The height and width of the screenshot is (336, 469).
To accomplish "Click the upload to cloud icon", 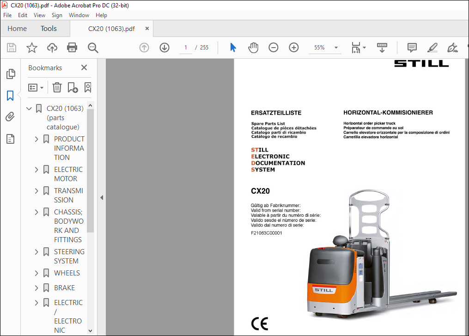I will pos(52,48).
